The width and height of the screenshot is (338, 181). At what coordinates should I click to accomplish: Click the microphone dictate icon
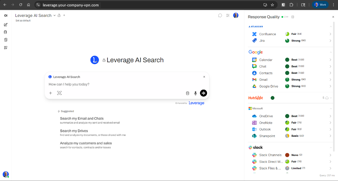pos(195,93)
